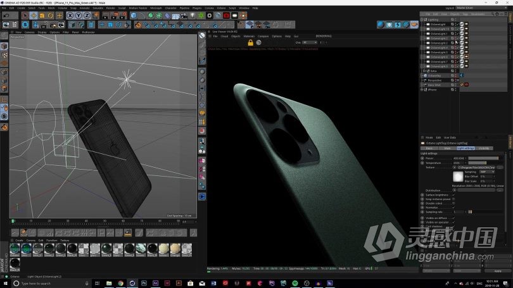The image size is (513, 288).
Task: Toggle Y axis lock
Action: point(79,15)
